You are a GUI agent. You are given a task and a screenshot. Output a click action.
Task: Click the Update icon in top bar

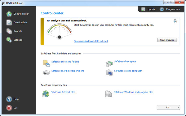143,9
